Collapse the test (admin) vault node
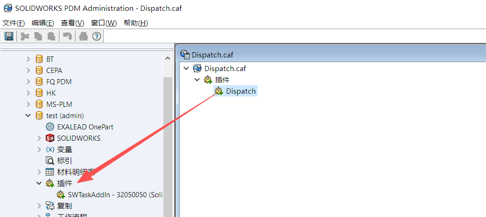The width and height of the screenshot is (486, 217). tap(28, 116)
